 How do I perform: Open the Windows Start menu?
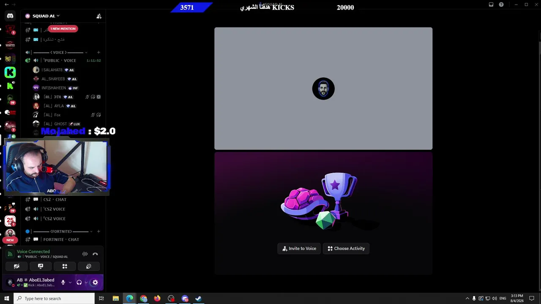point(6,299)
